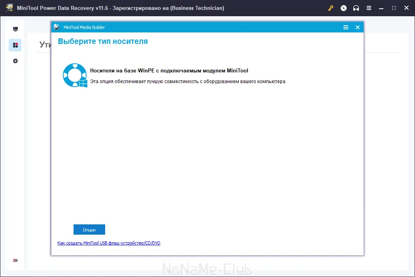Viewport: 415px width, 277px height.
Task: Close the Power Data Recovery main window
Action: coord(407,8)
